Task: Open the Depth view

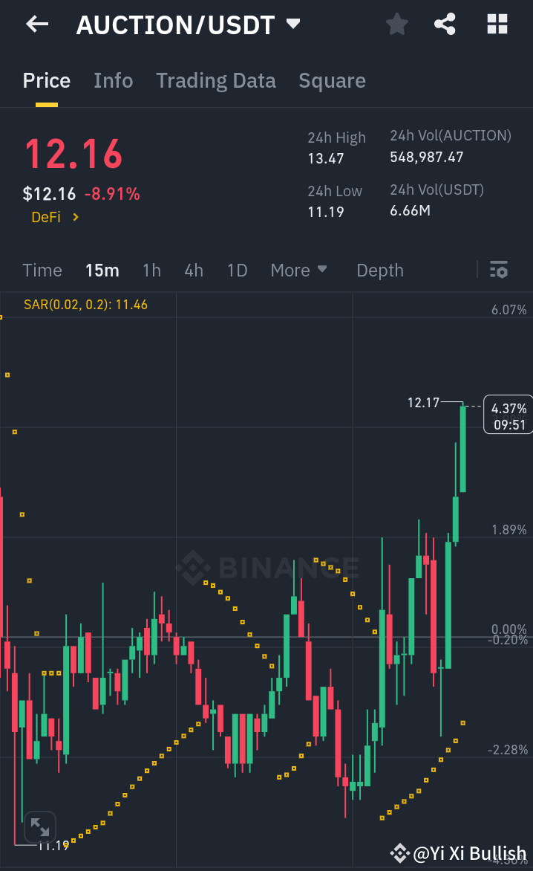Action: (x=379, y=270)
